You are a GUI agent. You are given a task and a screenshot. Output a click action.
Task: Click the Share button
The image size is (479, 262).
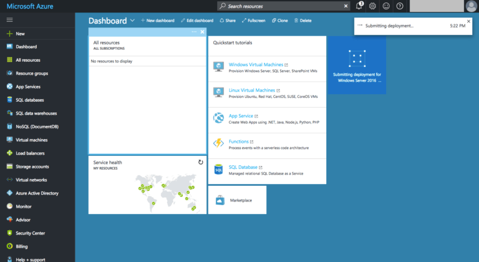pyautogui.click(x=228, y=21)
